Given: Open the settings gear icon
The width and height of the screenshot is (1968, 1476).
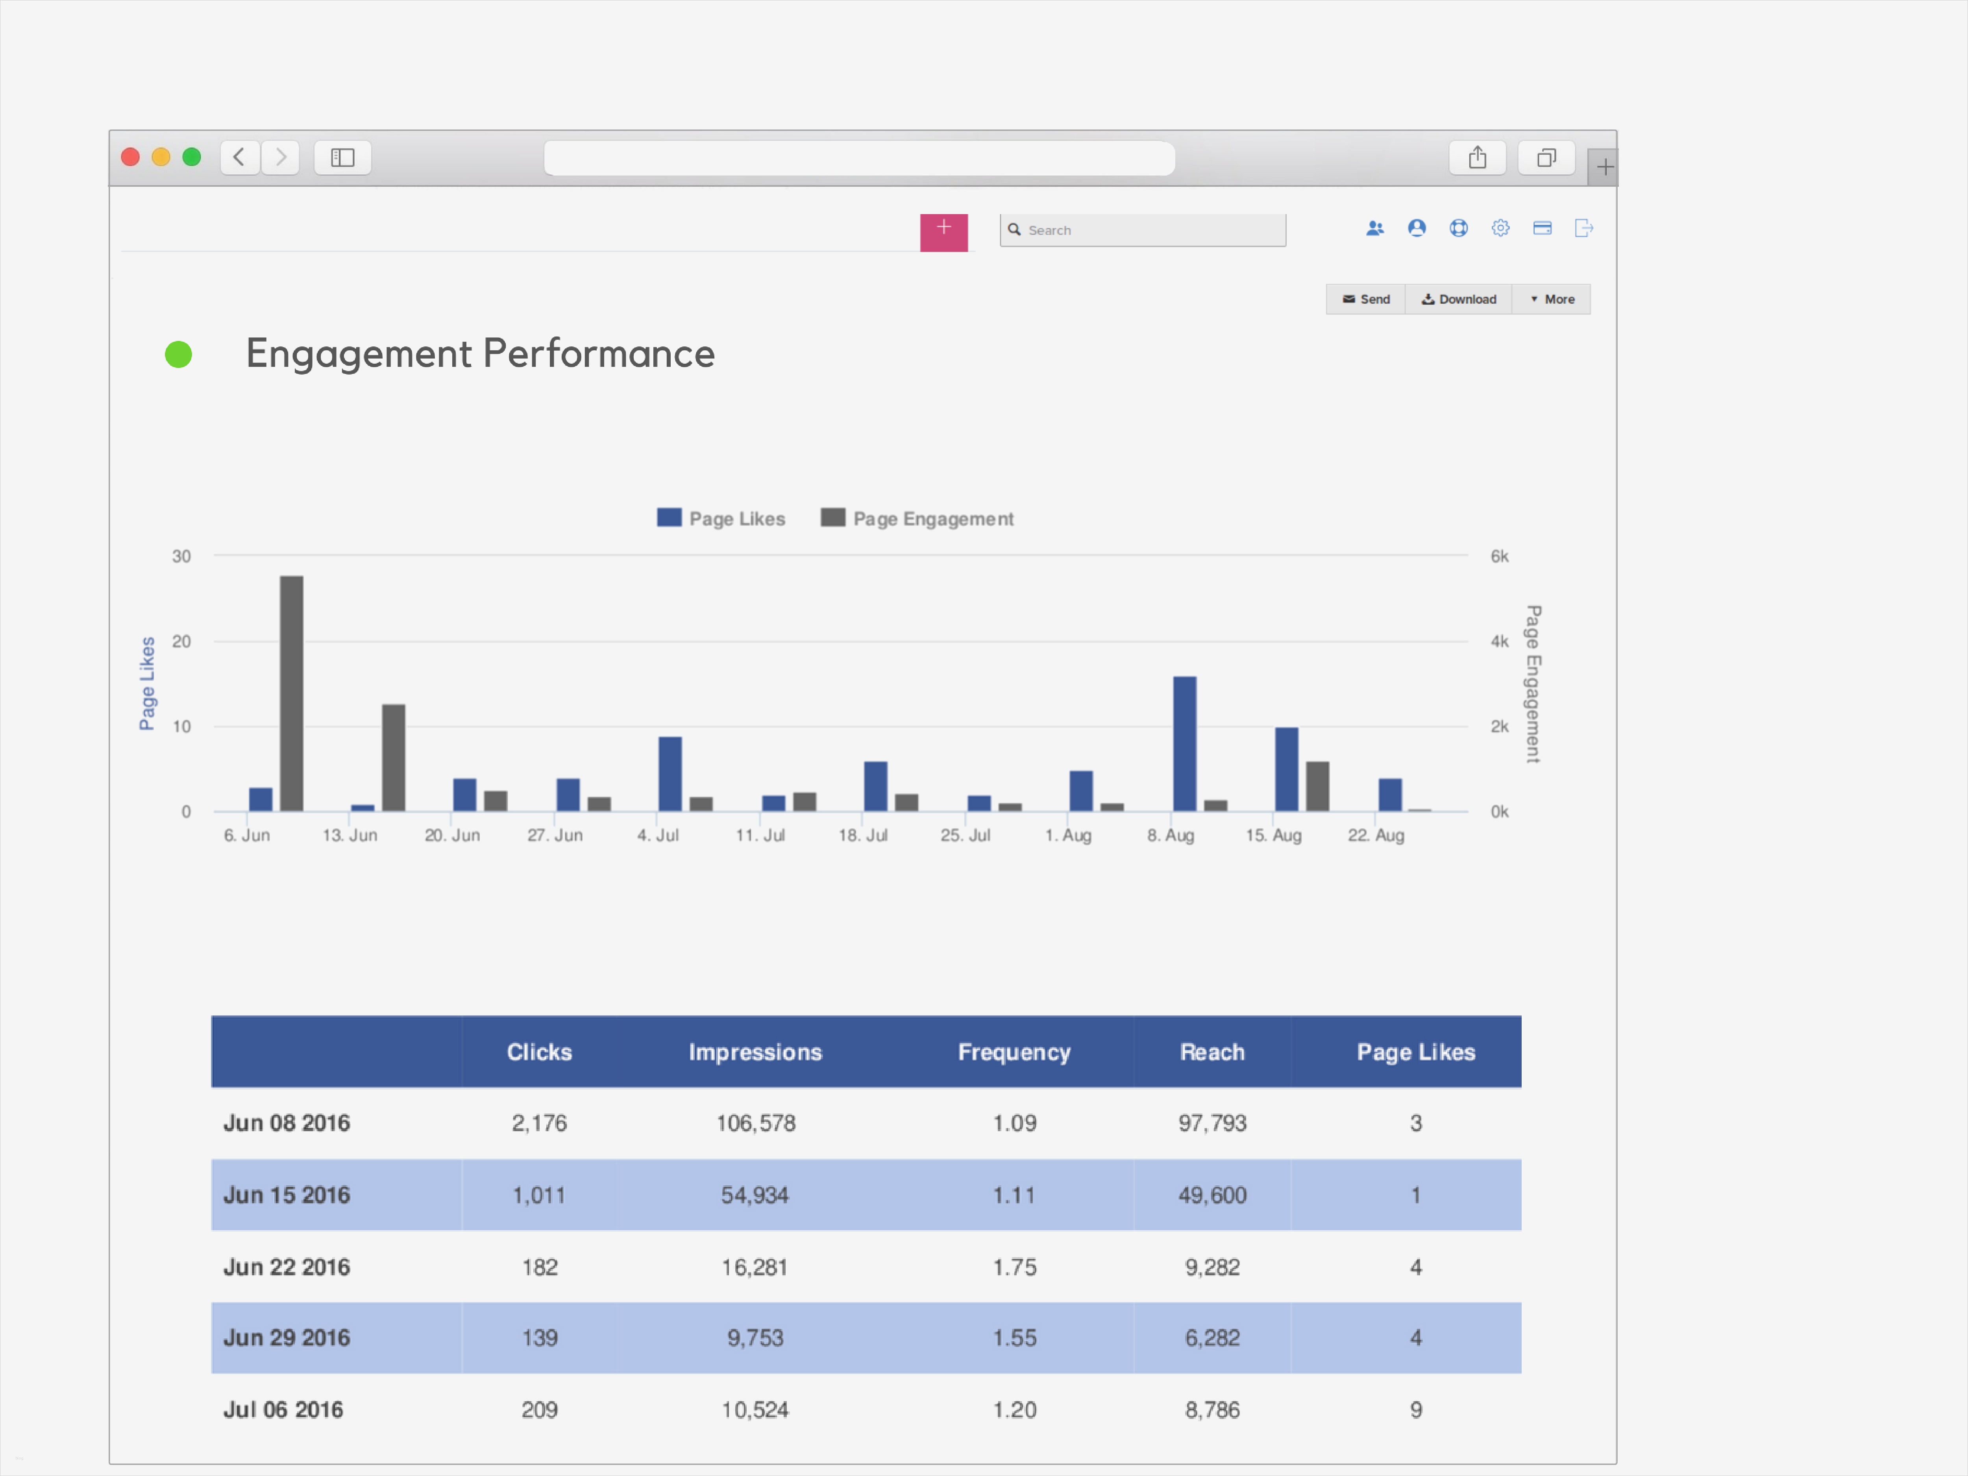Looking at the screenshot, I should pyautogui.click(x=1500, y=229).
